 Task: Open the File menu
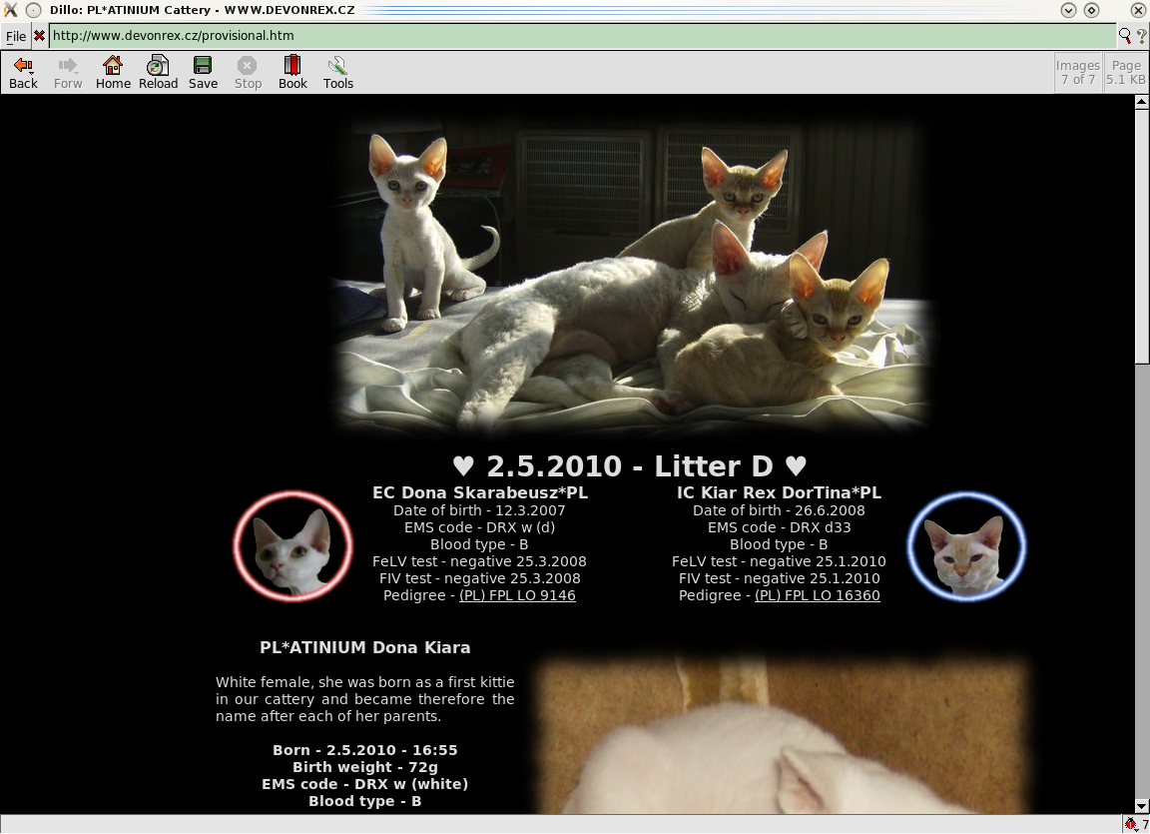tap(15, 36)
